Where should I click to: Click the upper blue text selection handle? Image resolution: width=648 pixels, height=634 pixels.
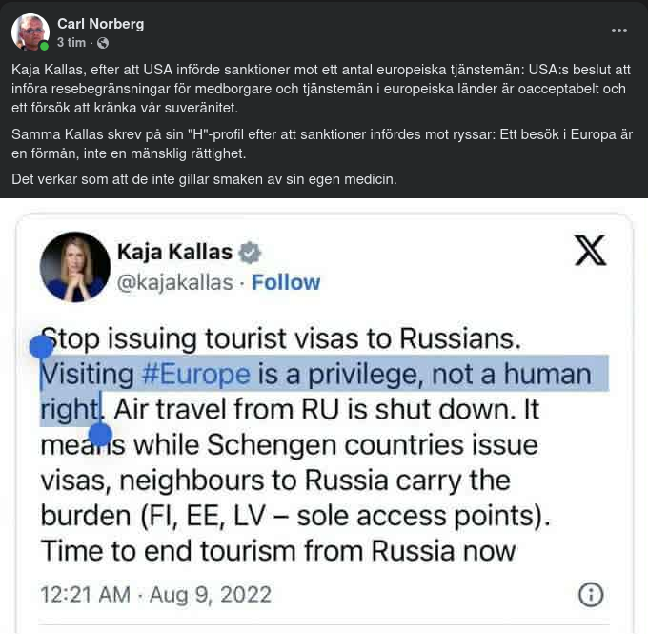point(41,346)
